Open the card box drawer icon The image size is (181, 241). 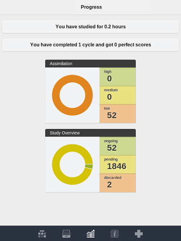66,234
